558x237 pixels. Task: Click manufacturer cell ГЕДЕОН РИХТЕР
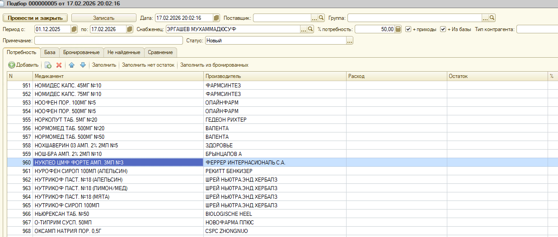point(275,120)
